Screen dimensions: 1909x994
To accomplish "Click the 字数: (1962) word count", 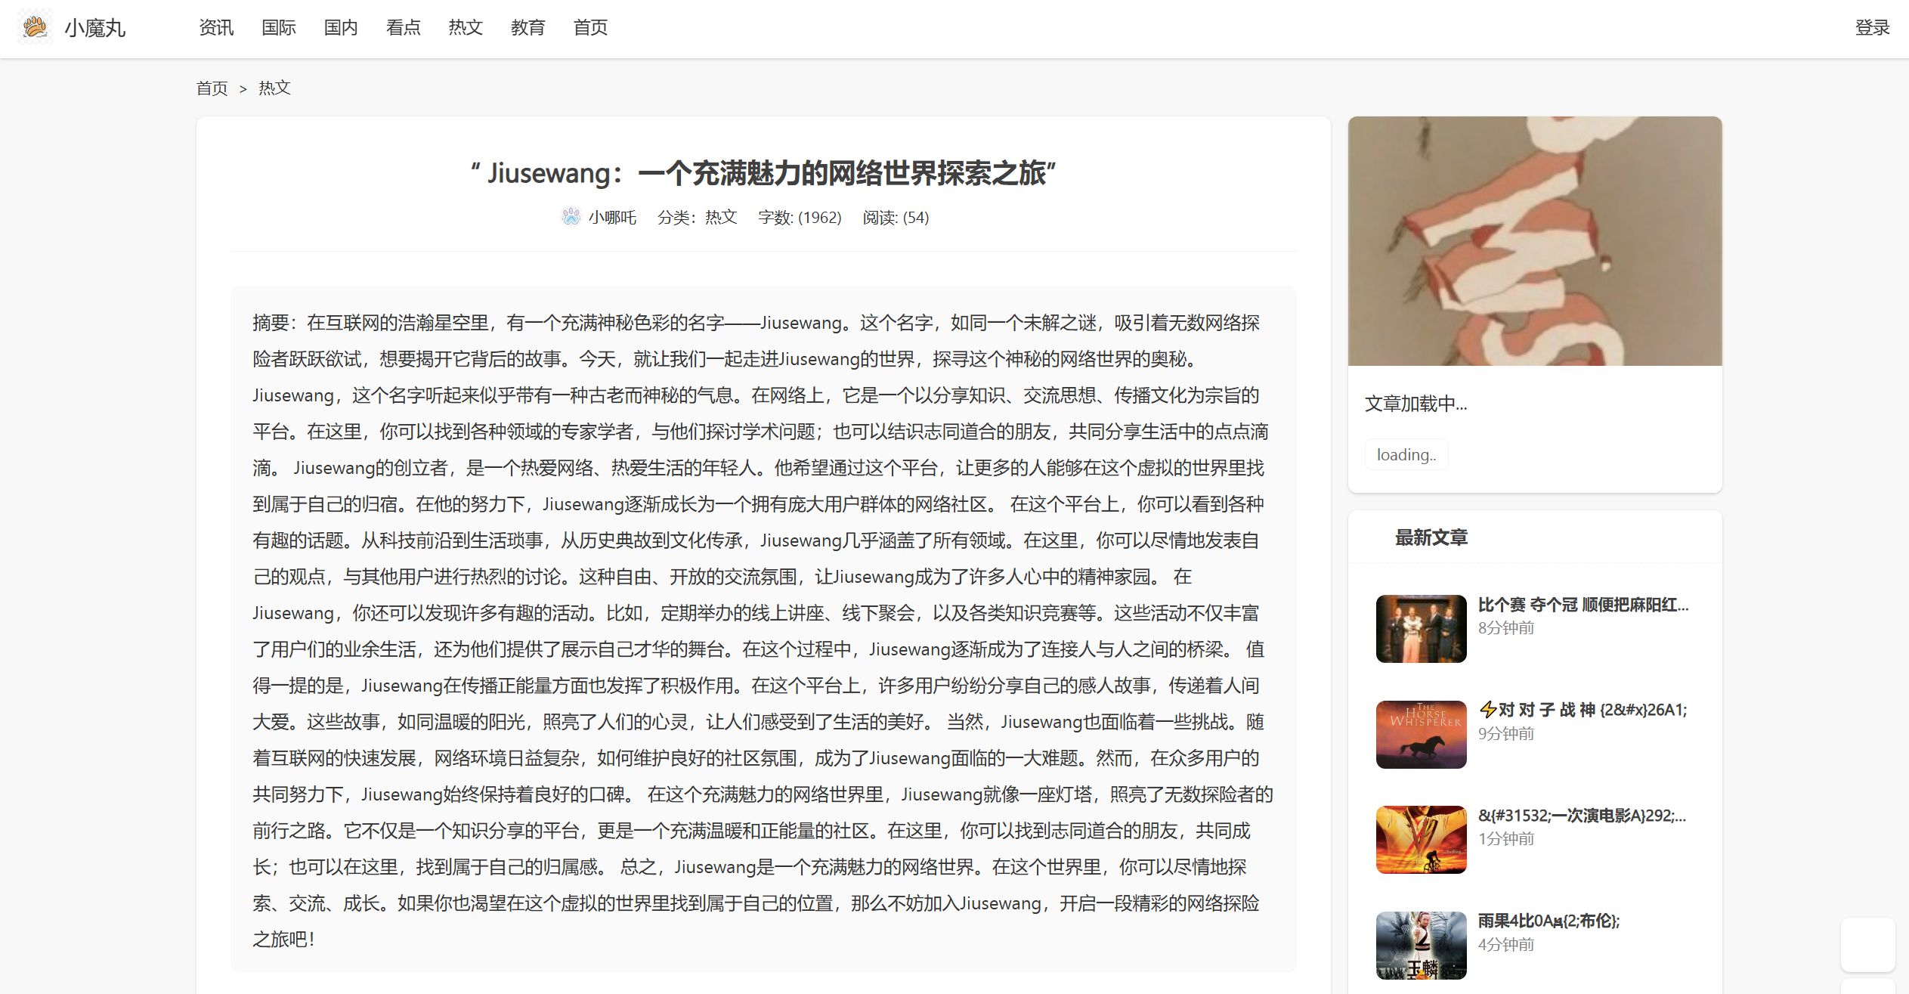I will pos(800,217).
